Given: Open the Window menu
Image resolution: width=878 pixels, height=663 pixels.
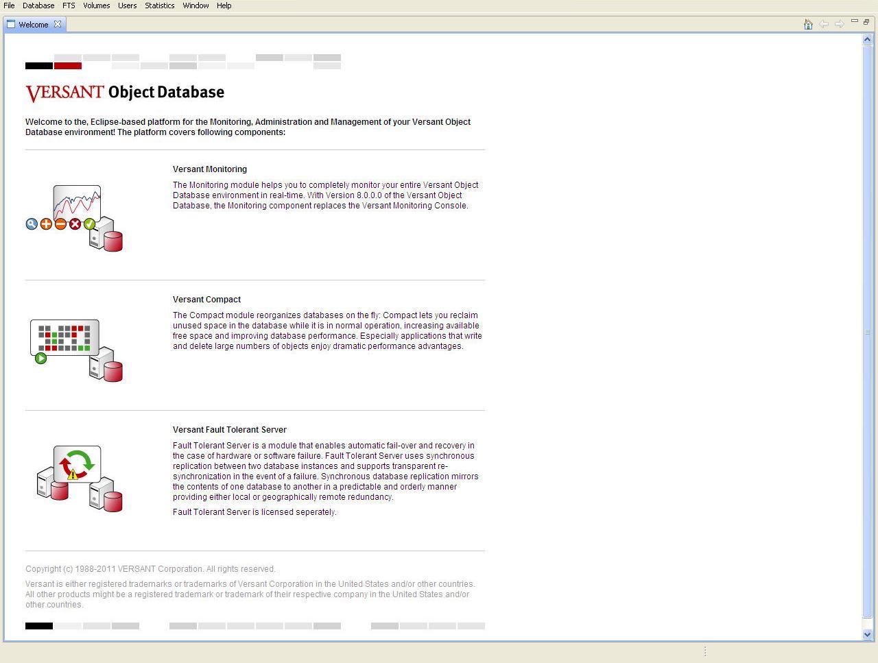Looking at the screenshot, I should point(195,5).
